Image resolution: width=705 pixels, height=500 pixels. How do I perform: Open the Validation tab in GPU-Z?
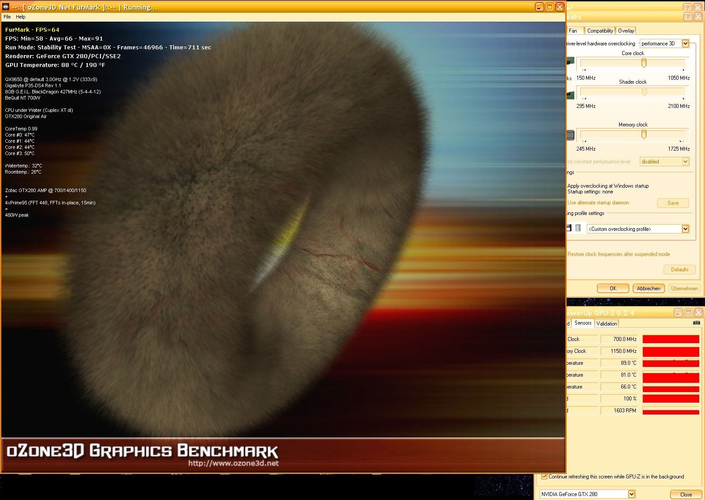[x=607, y=324]
